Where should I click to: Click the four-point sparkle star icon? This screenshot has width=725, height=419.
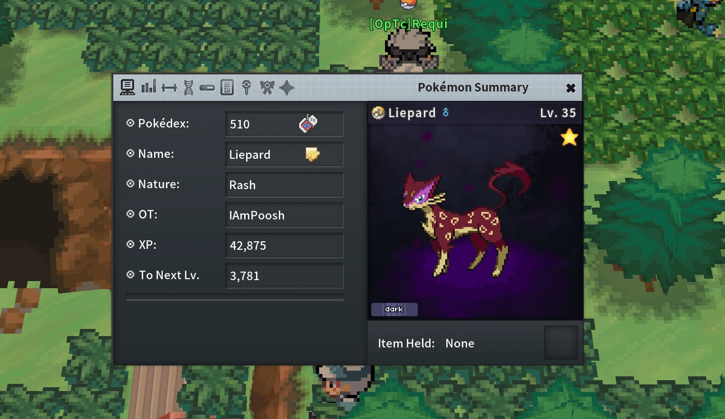coord(287,88)
